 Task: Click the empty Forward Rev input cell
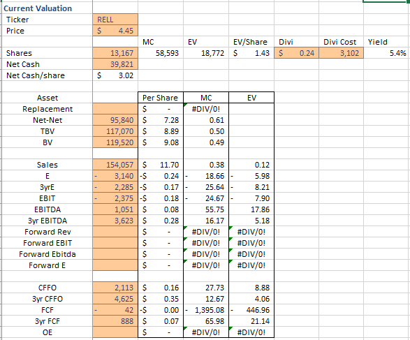coord(115,232)
